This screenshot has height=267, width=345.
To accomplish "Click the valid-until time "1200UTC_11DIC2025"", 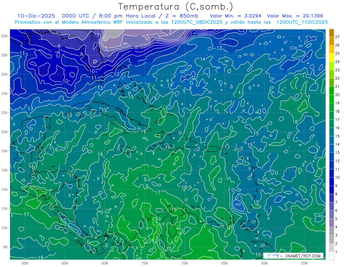I will [x=302, y=22].
